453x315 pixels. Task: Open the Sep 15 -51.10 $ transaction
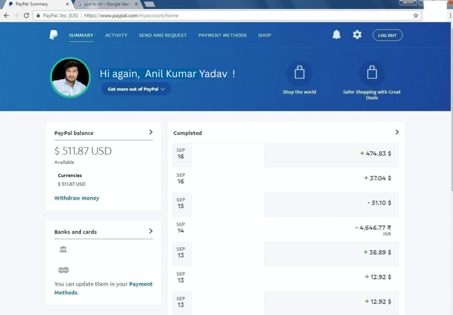click(285, 204)
